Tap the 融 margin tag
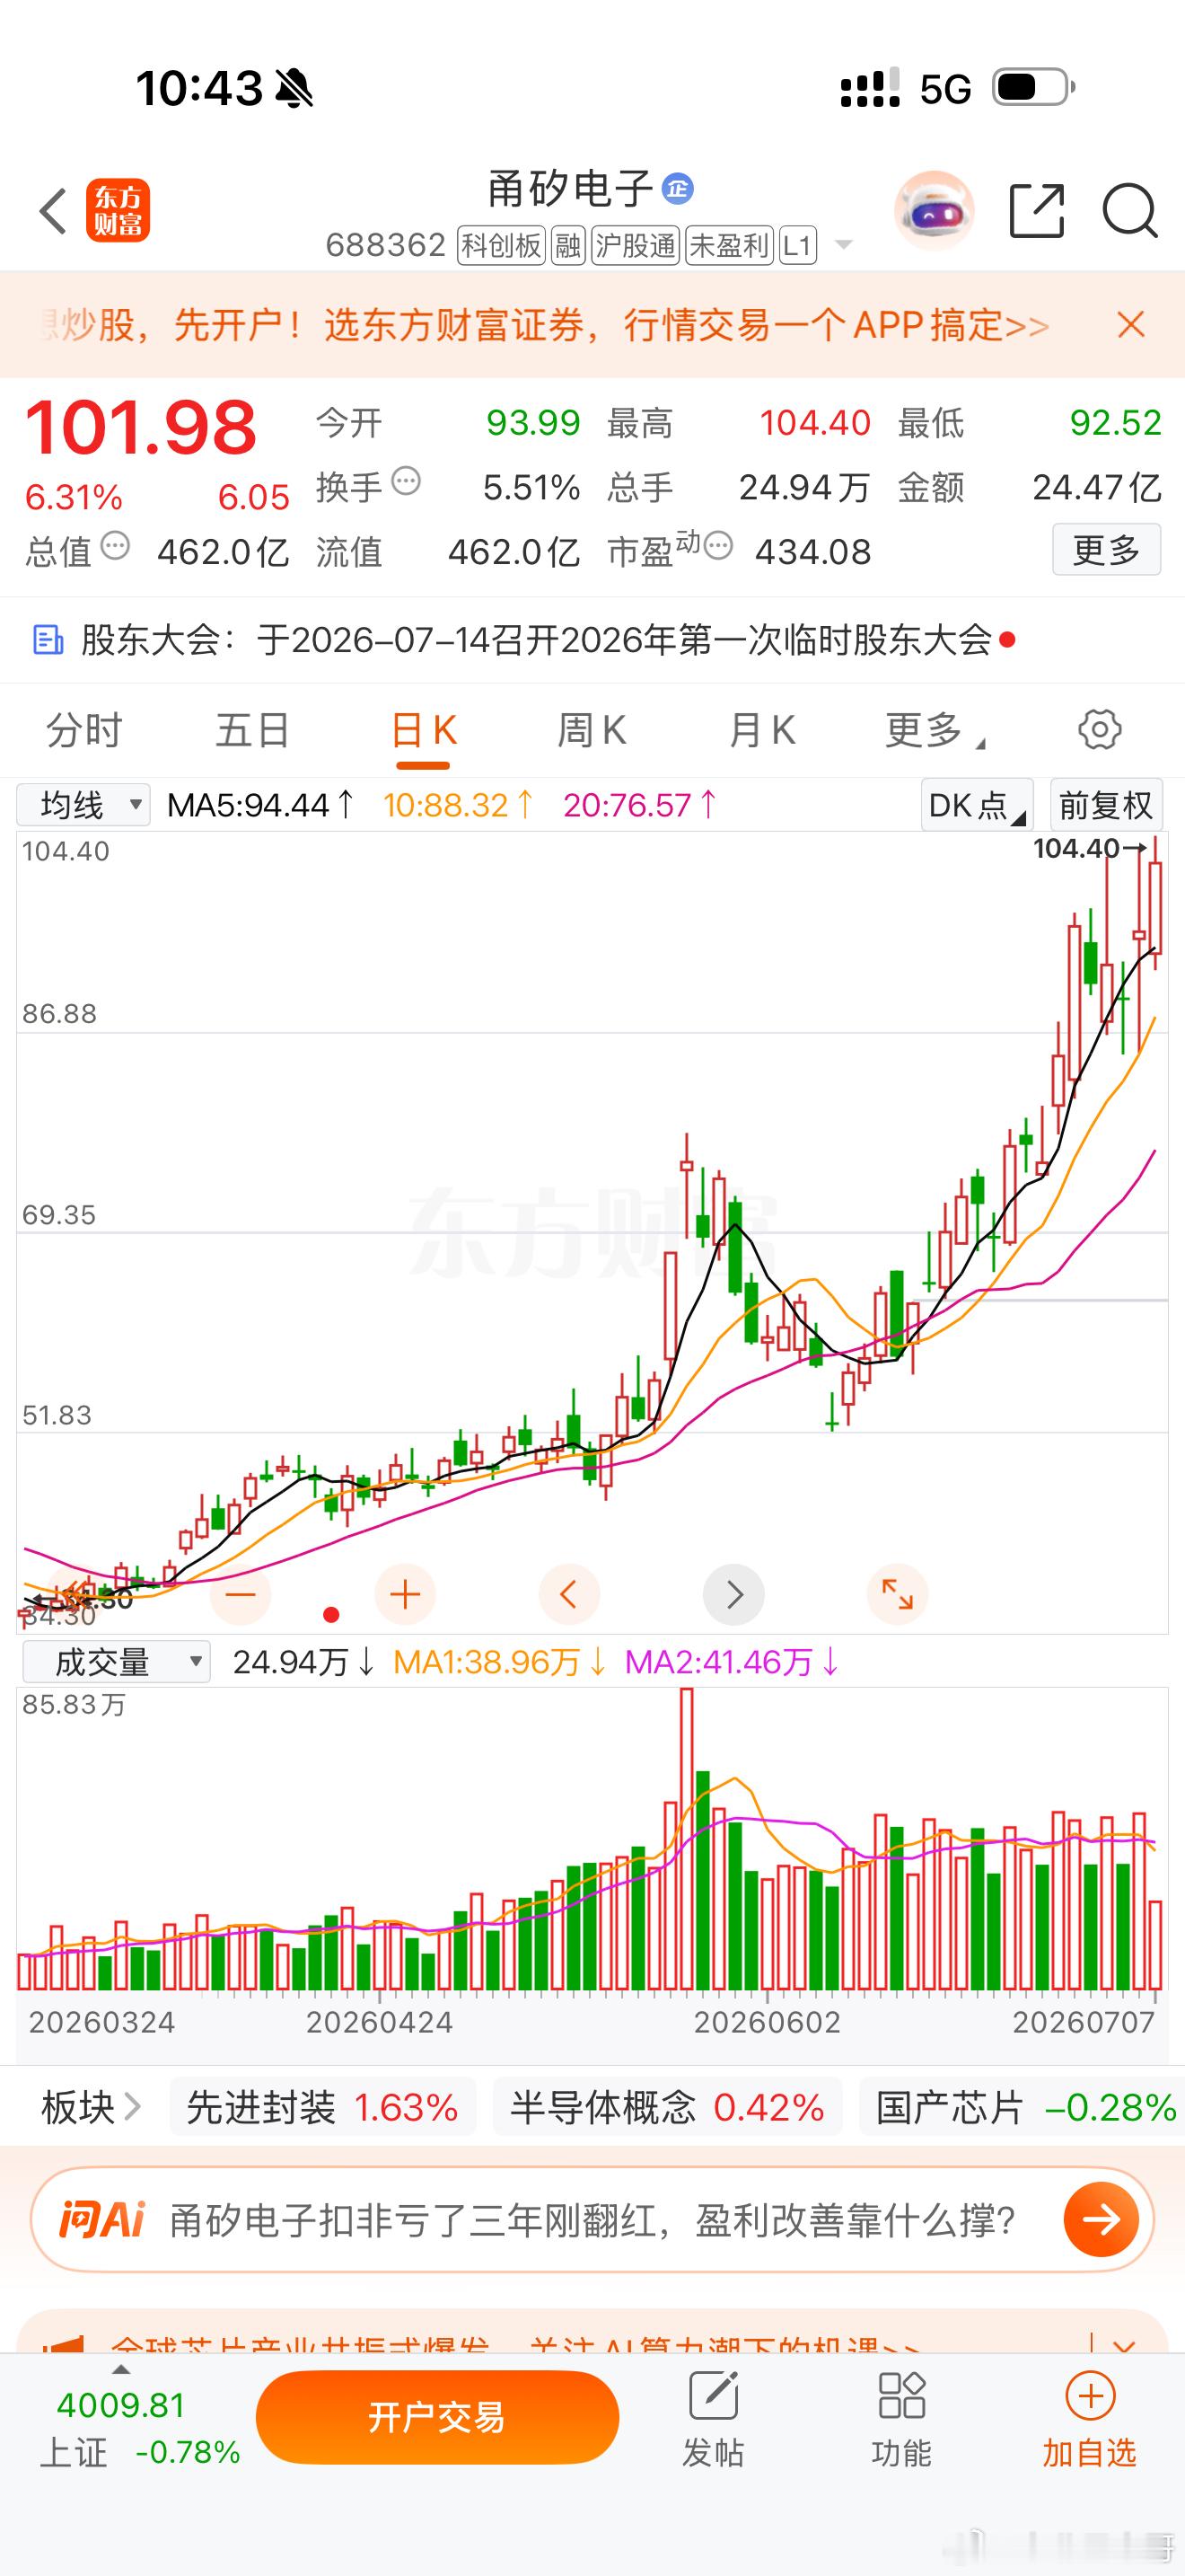This screenshot has height=2576, width=1185. point(567,245)
